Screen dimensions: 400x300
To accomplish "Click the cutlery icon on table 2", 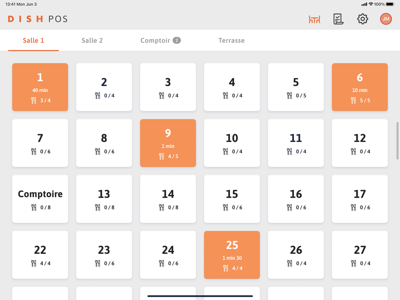I will [x=98, y=96].
